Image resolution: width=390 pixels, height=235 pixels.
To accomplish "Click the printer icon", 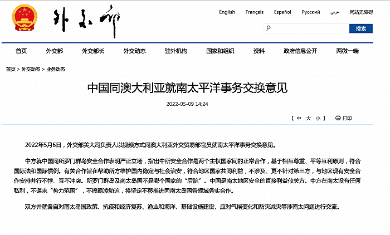I will [337, 118].
